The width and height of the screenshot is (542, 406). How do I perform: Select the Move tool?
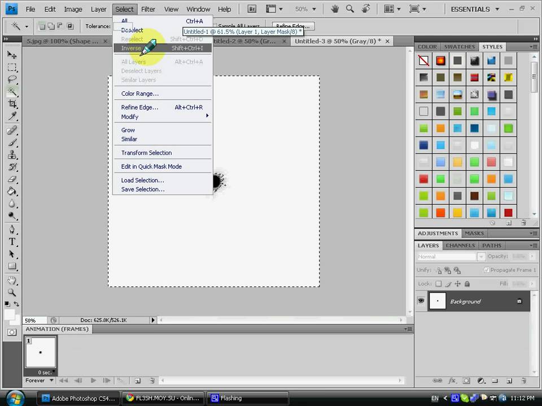tap(12, 55)
